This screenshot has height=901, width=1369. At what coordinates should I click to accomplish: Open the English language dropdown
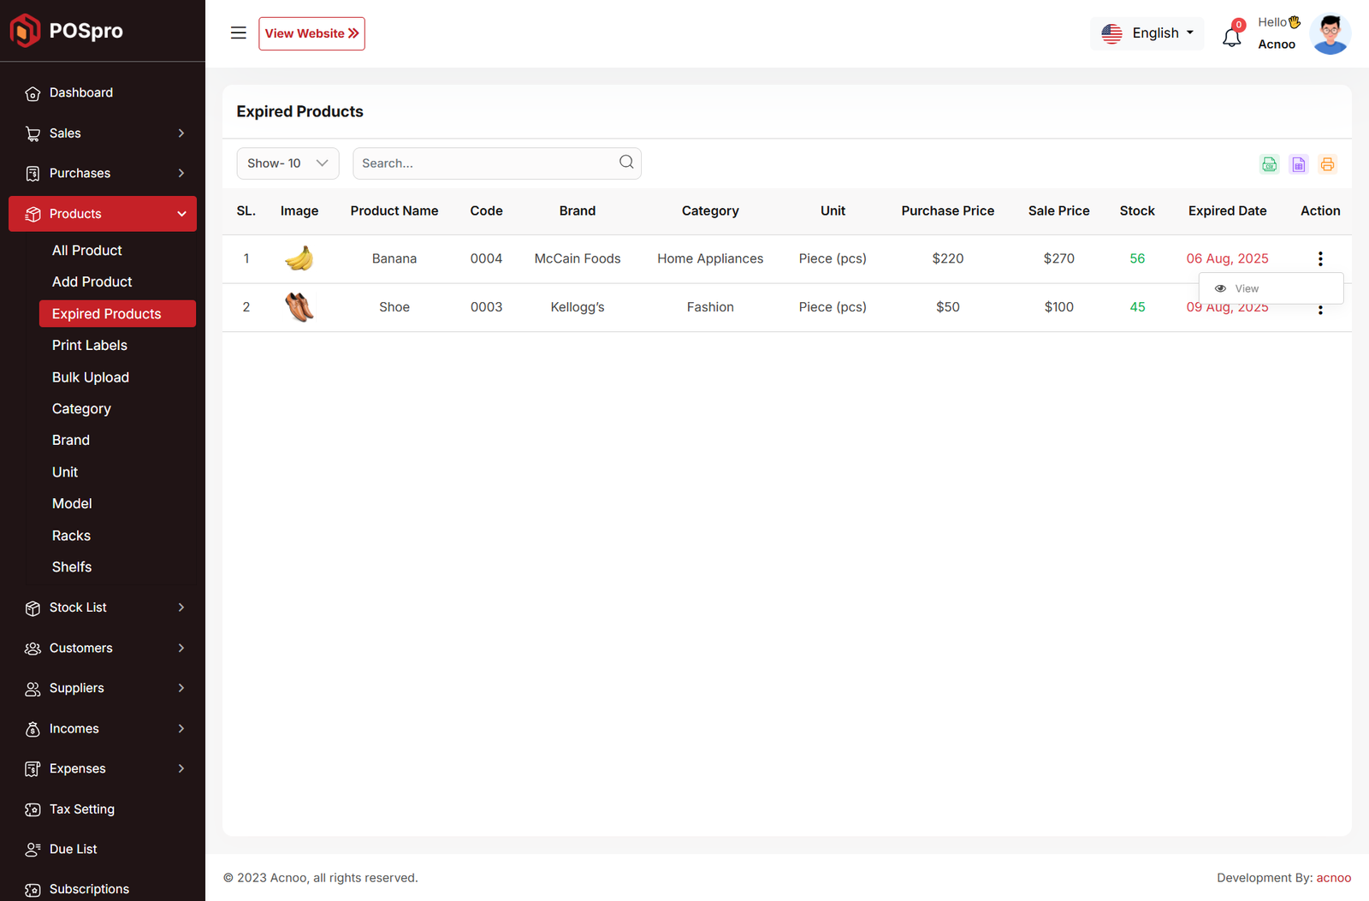(x=1147, y=33)
